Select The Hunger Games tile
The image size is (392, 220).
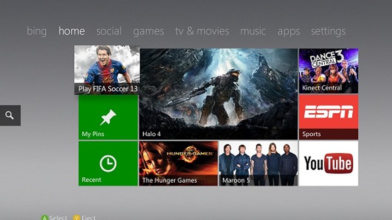point(178,164)
